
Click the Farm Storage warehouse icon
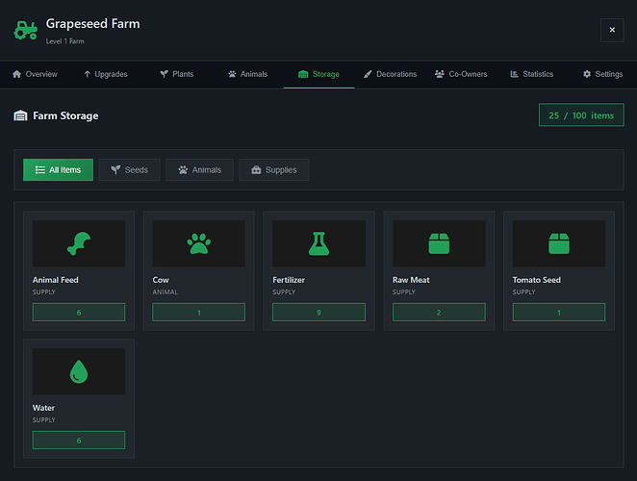20,116
